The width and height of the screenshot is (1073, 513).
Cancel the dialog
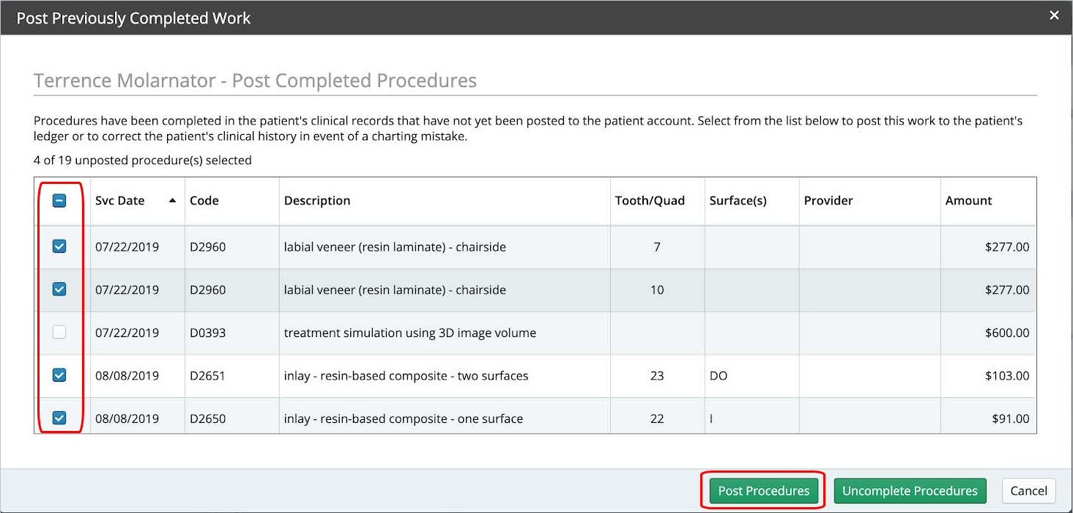(1029, 491)
